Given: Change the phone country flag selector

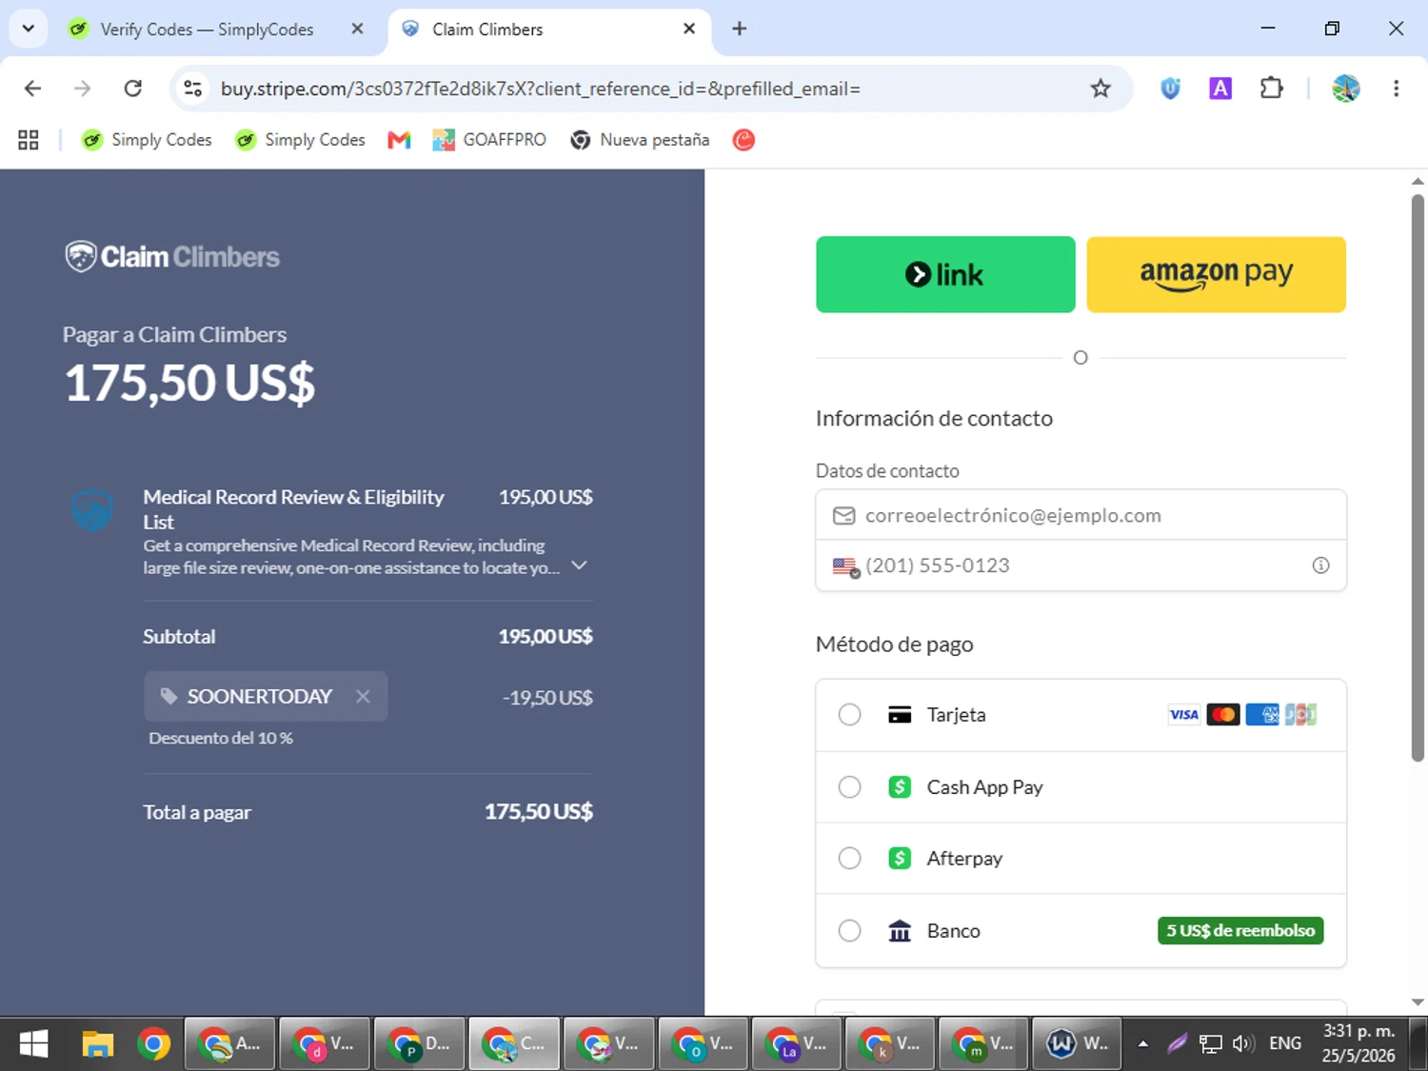Looking at the screenshot, I should click(x=845, y=566).
